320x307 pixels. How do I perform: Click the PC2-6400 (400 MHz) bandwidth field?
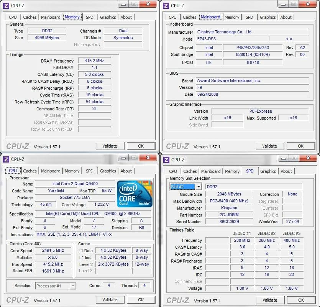229,201
